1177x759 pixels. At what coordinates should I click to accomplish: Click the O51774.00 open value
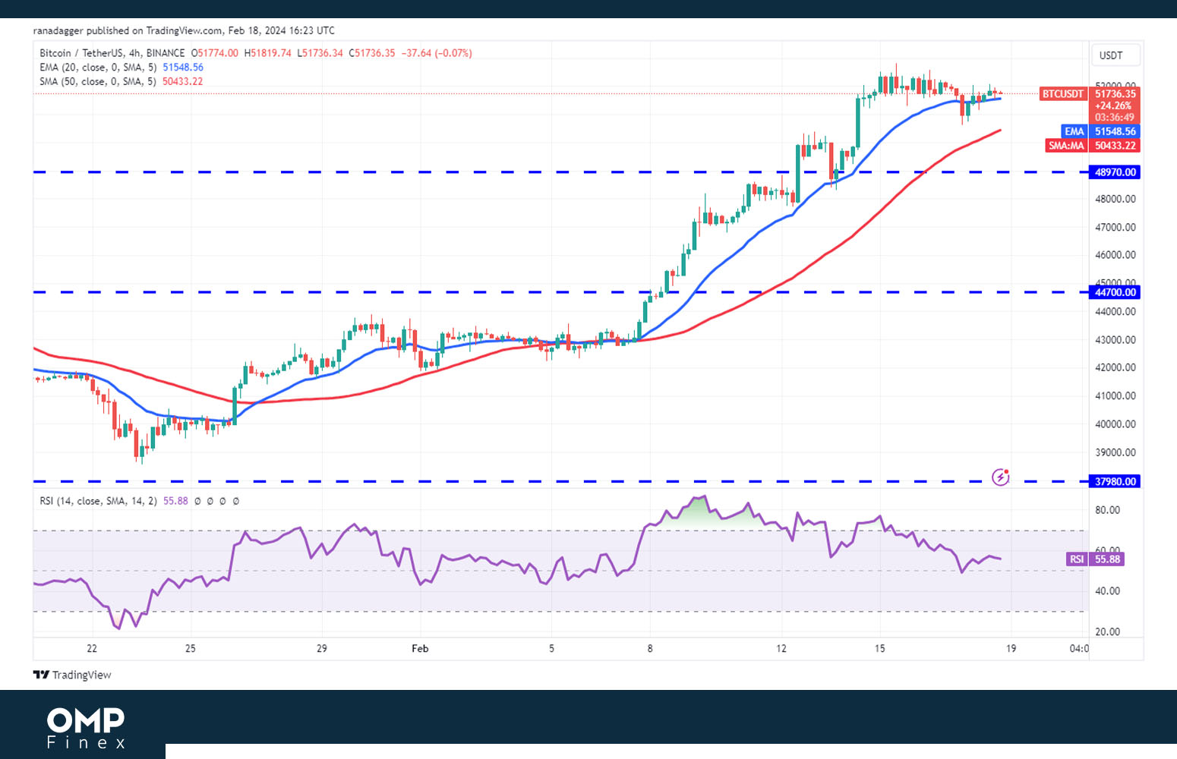(x=215, y=53)
